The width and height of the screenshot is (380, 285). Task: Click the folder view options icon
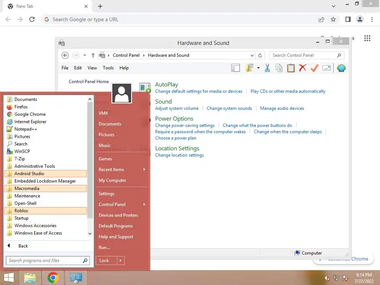pyautogui.click(x=249, y=68)
